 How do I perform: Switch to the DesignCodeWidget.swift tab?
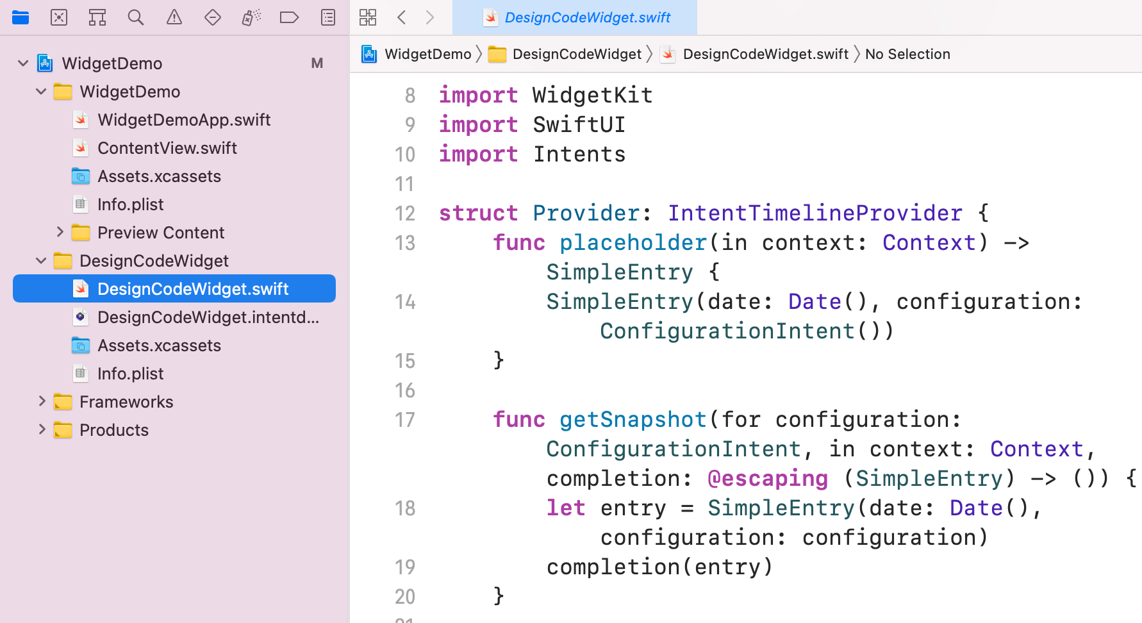pyautogui.click(x=575, y=17)
